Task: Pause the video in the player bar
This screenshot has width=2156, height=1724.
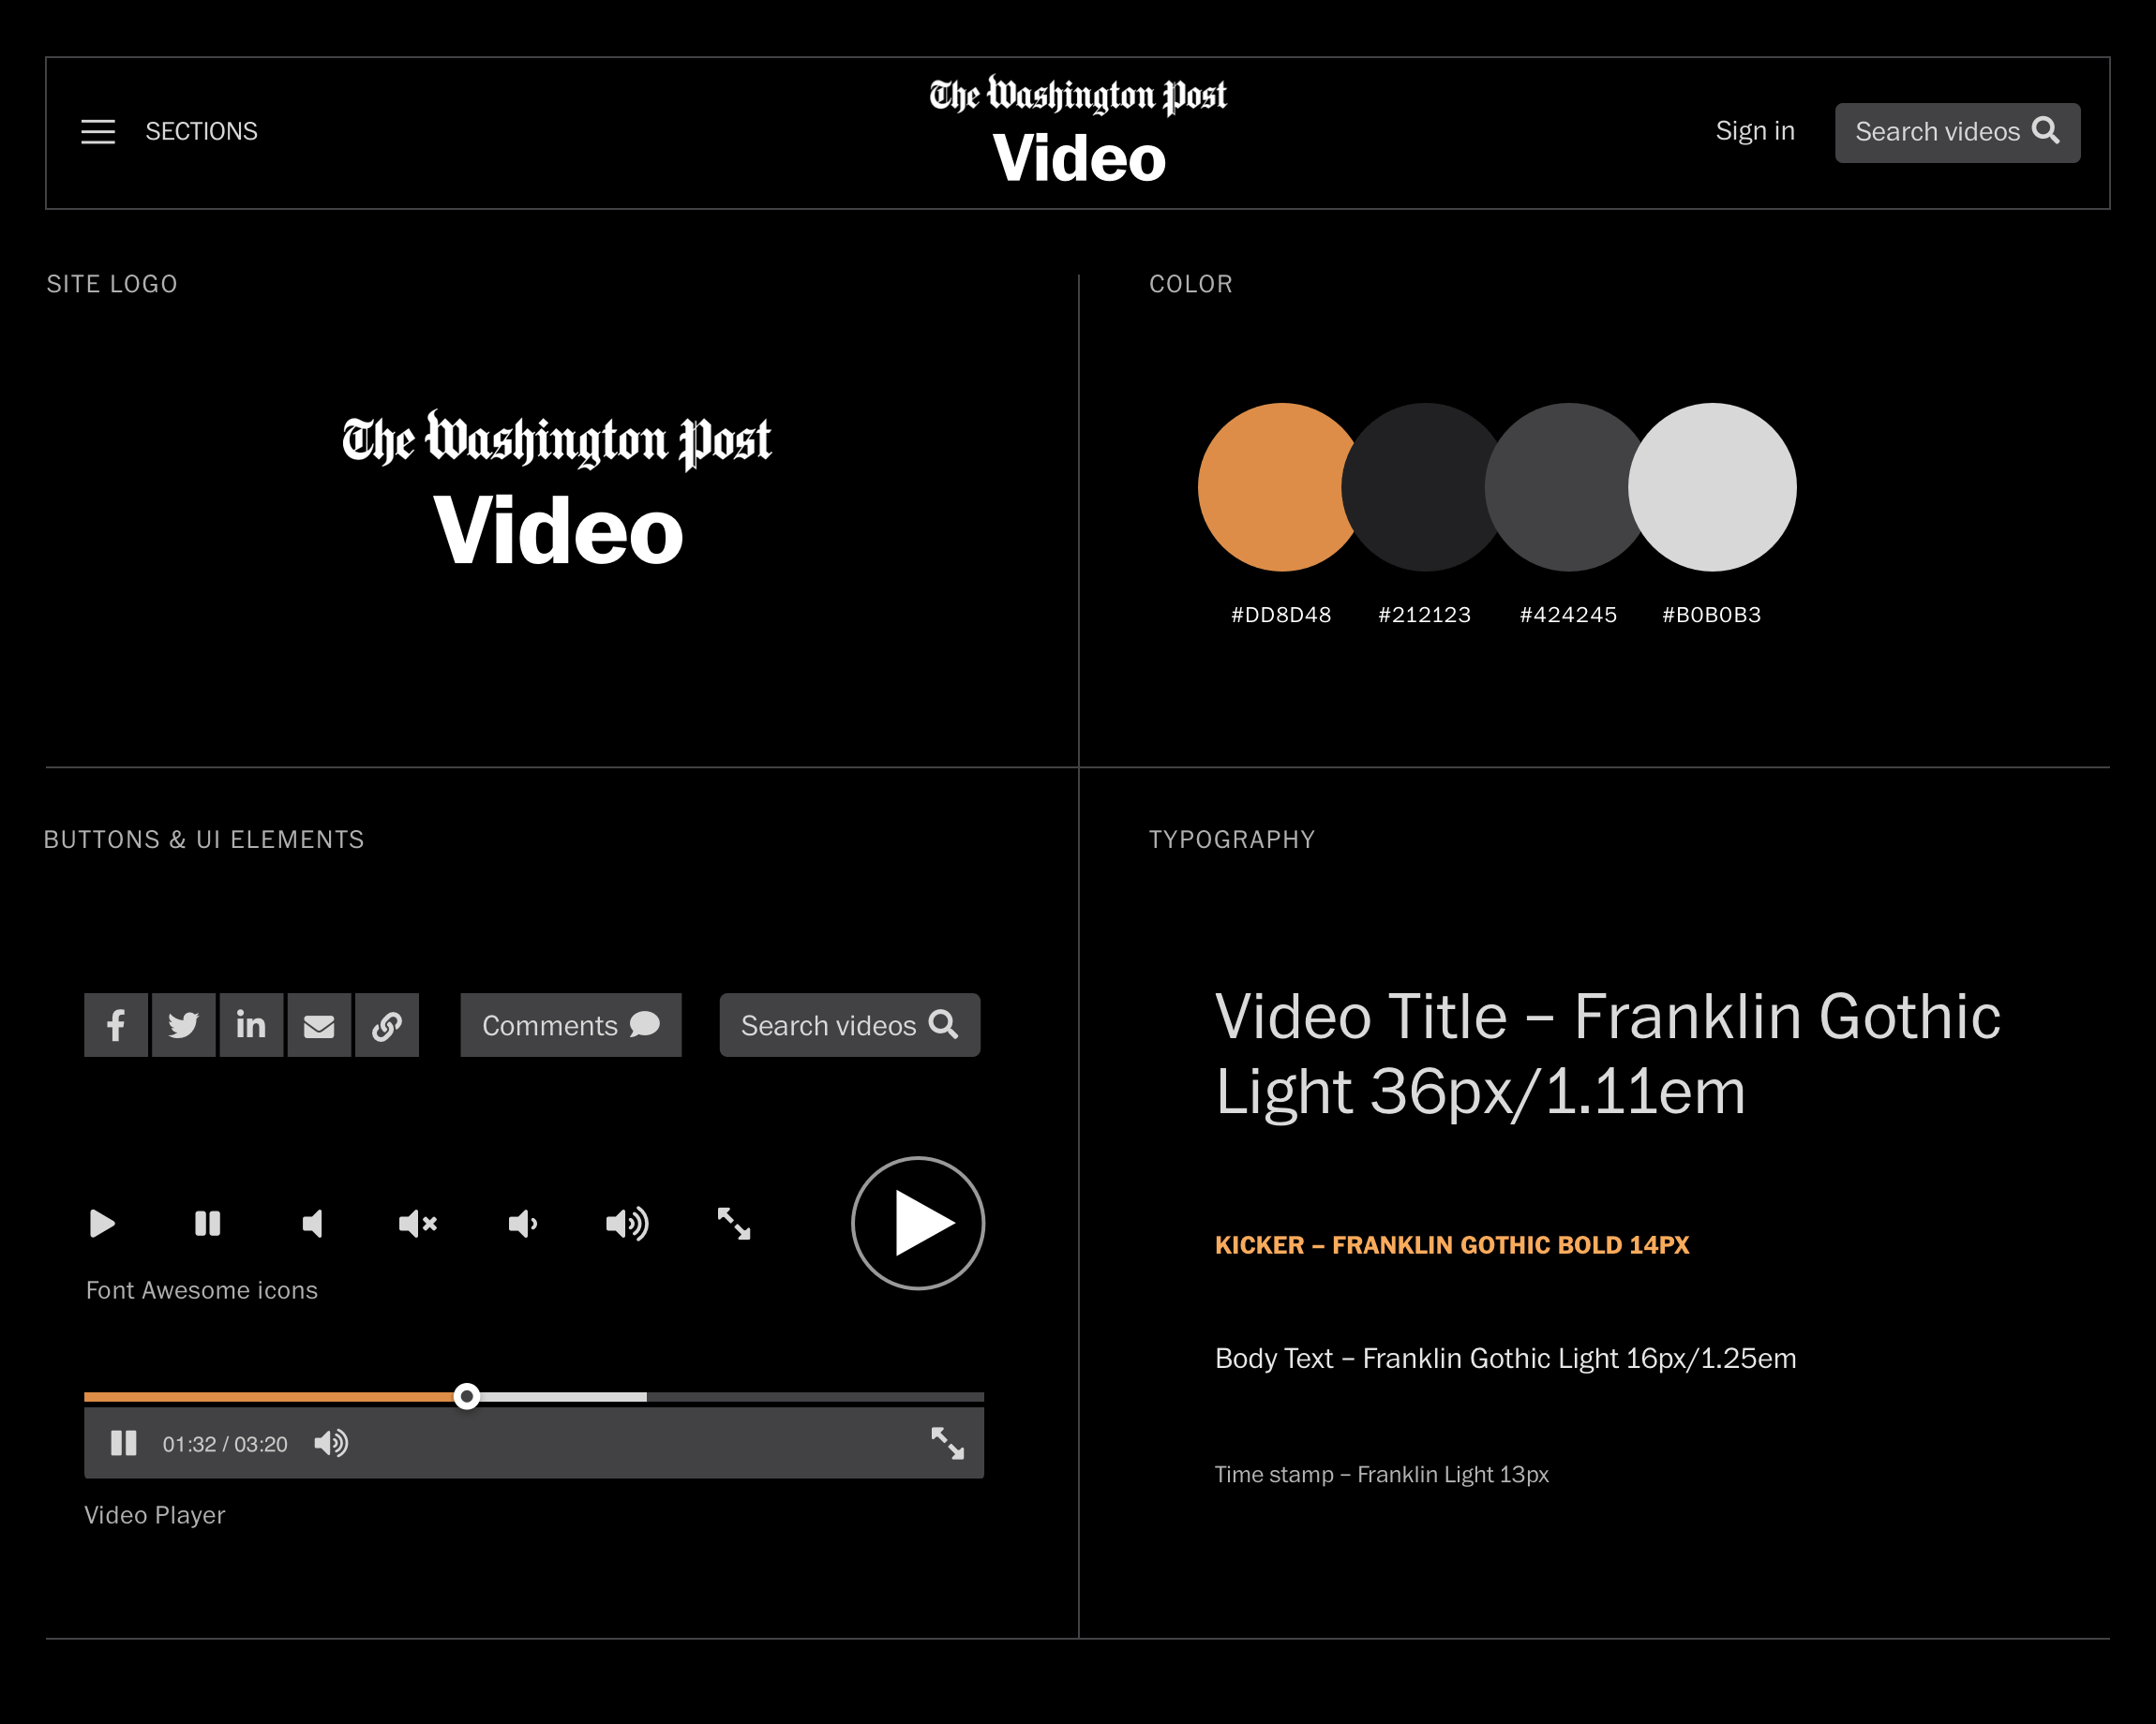Action: tap(124, 1443)
